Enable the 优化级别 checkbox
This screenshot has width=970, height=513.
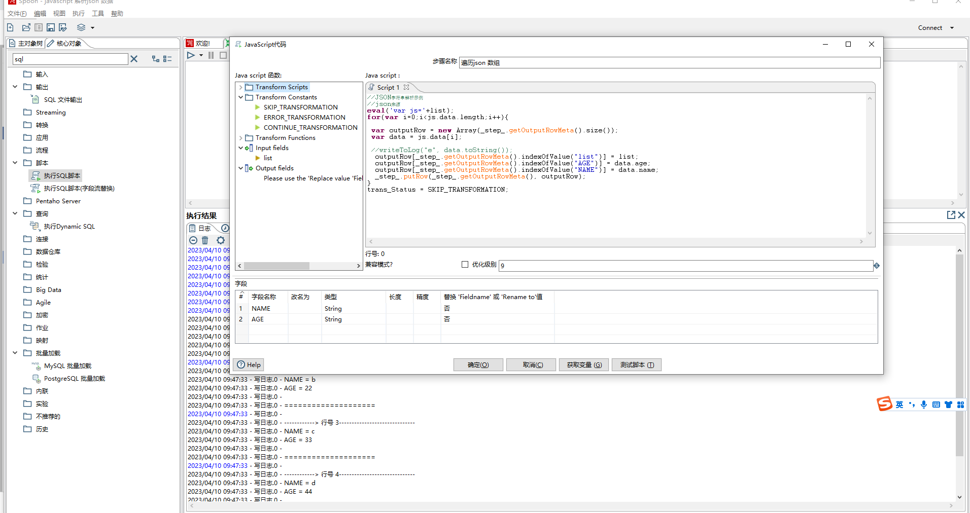465,264
